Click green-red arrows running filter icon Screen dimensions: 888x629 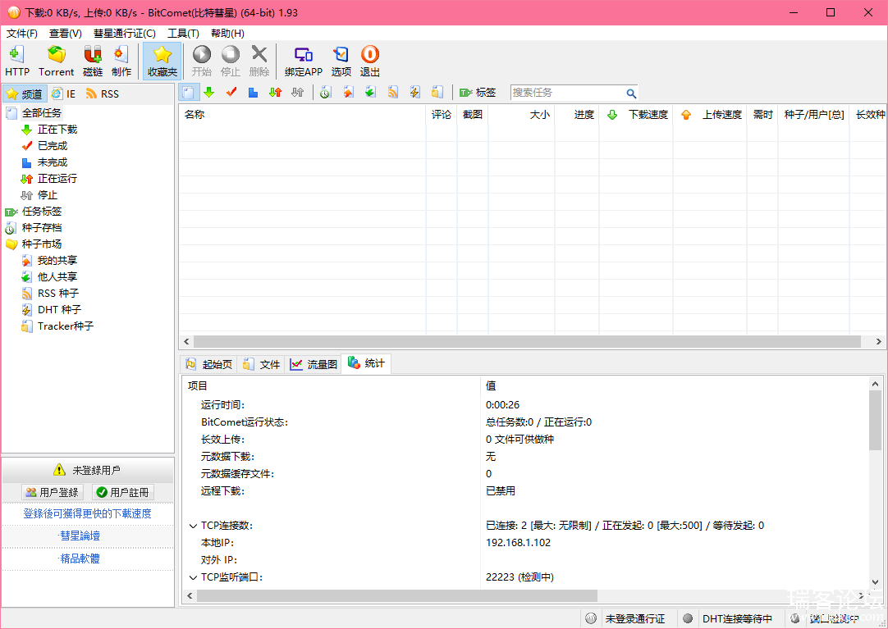coord(276,92)
